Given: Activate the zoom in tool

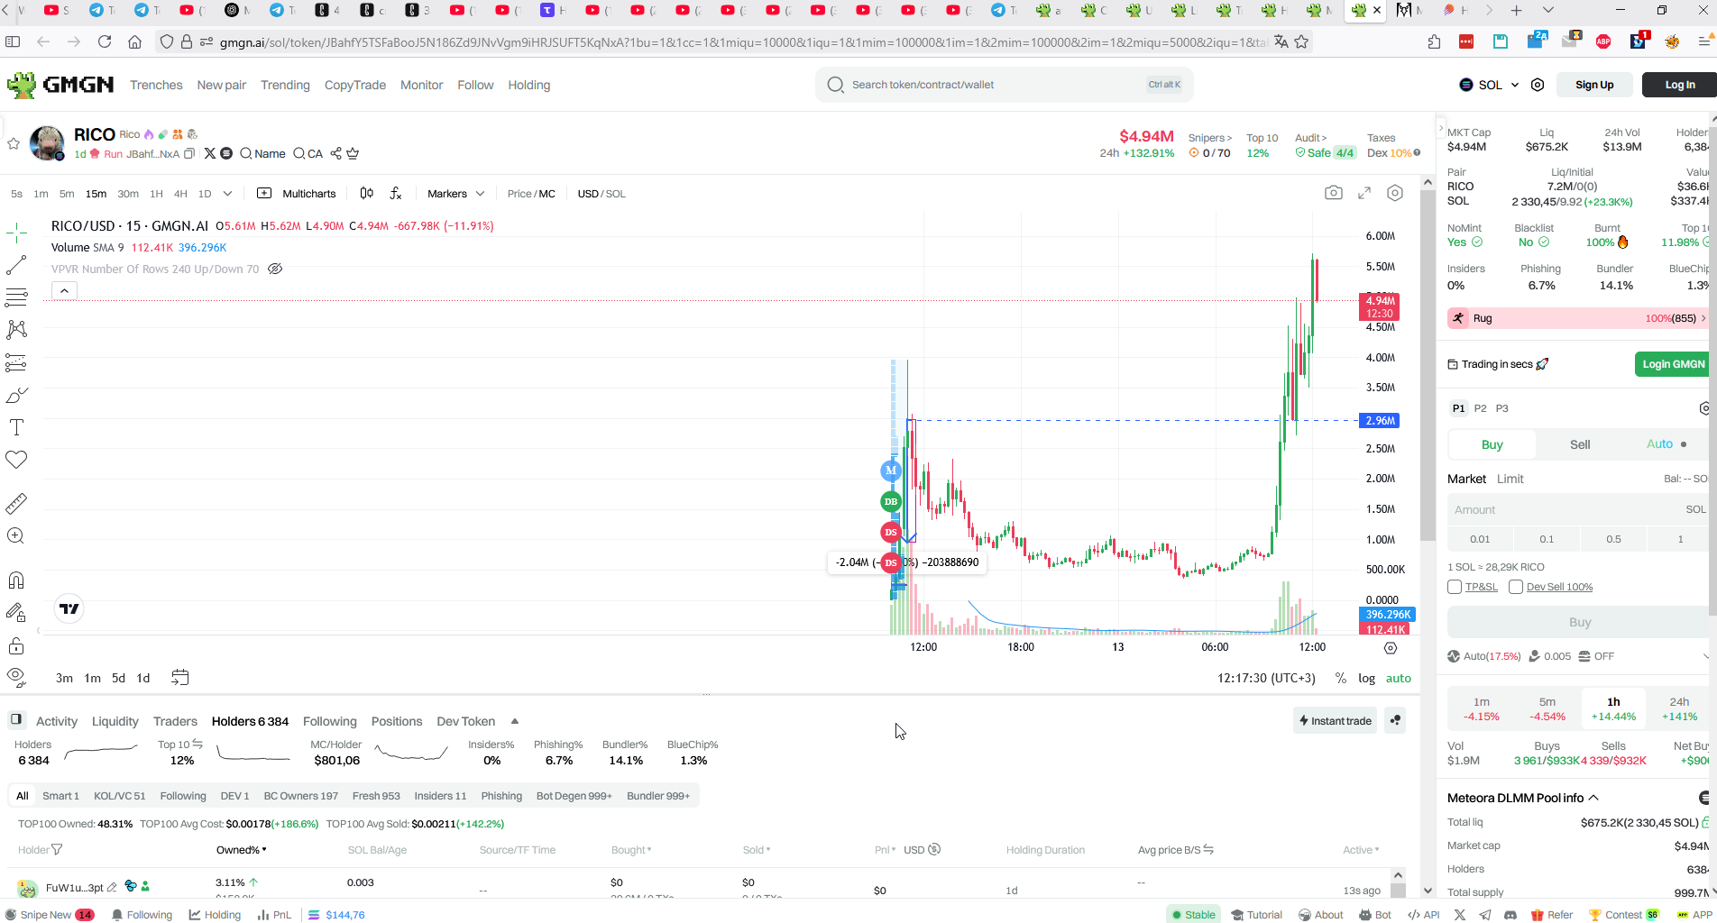Looking at the screenshot, I should (x=16, y=536).
